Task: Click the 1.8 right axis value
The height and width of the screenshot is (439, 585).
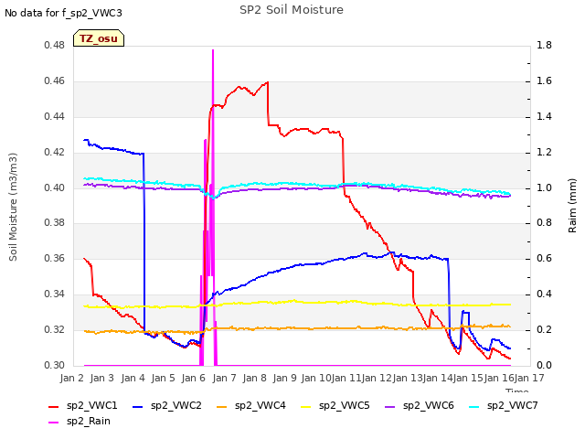Action: tap(544, 46)
